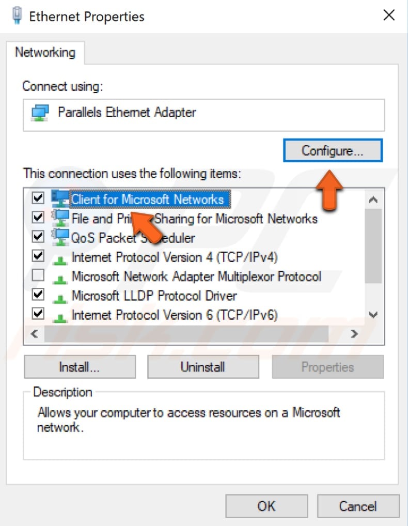
Task: Enable Microsoft Network Adapter Multiplexor Protocol
Action: 38,276
